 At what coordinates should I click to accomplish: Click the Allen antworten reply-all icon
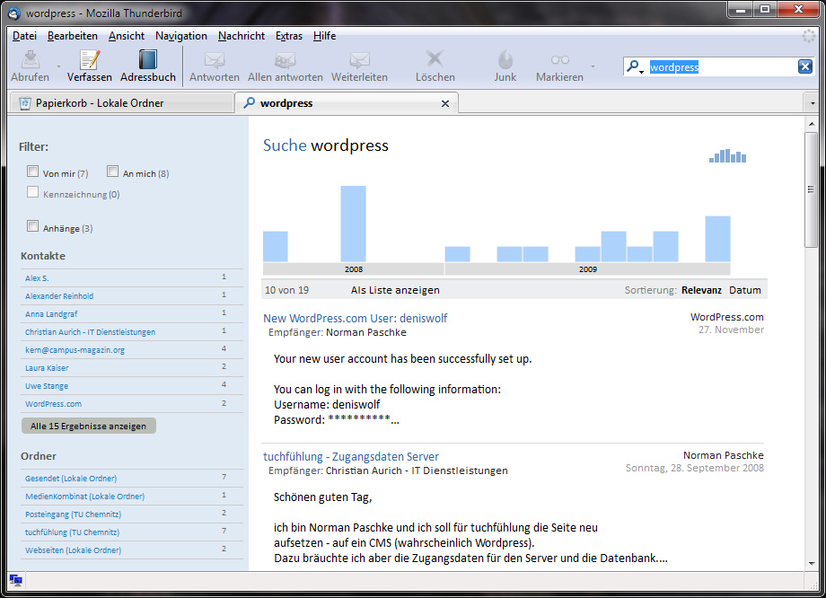(x=285, y=60)
